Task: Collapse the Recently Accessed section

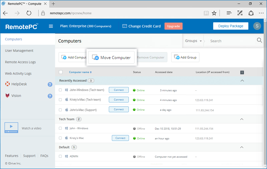Action: (242, 81)
